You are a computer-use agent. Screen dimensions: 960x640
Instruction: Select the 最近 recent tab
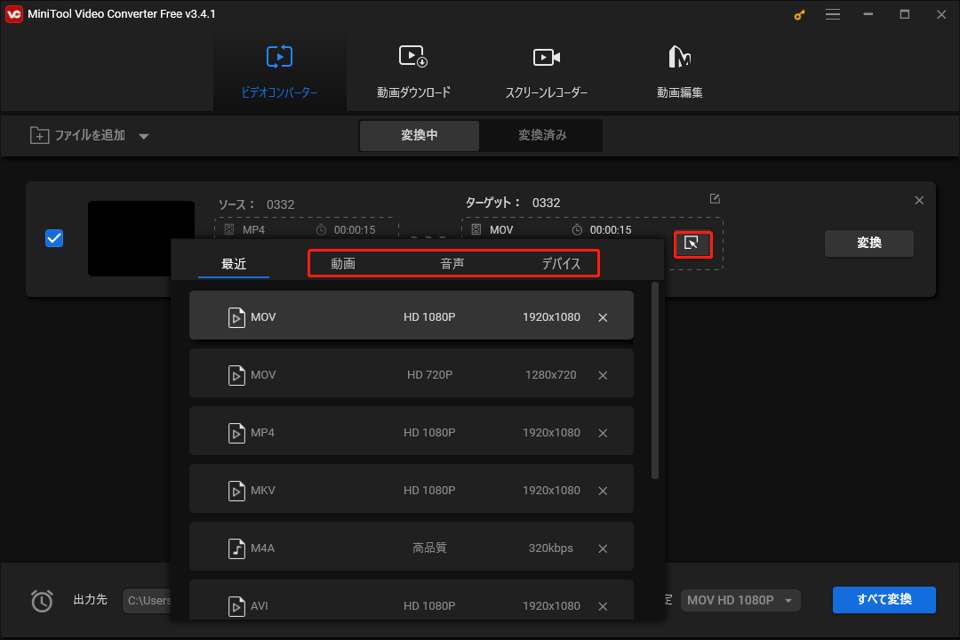coord(233,264)
